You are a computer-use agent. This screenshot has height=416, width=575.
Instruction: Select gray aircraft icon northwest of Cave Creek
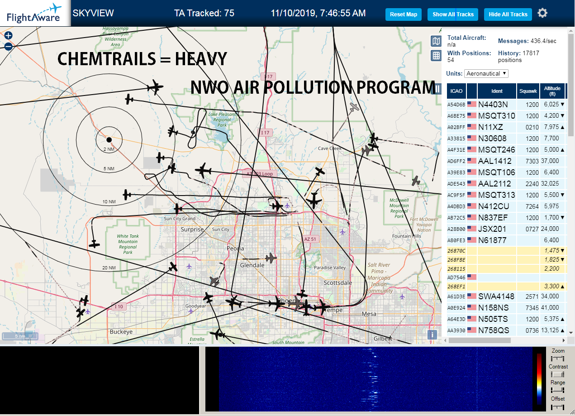[x=354, y=107]
